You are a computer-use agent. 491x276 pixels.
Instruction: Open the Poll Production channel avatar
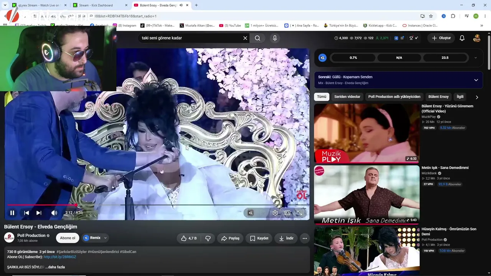coord(9,238)
